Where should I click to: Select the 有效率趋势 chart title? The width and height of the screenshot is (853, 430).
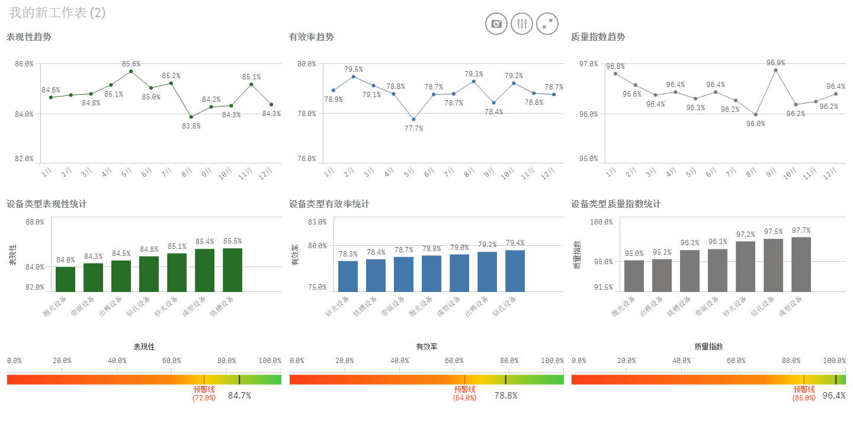tap(311, 37)
